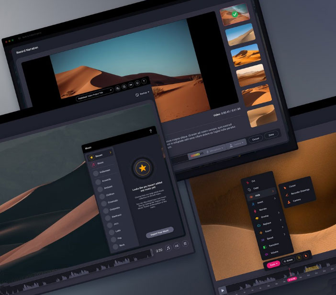Select the Corporate genre radio circle

106,211
